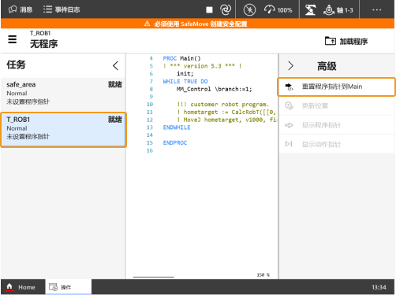Click the hometarget := CalcRobT line
This screenshot has height=295, width=396.
click(x=226, y=112)
